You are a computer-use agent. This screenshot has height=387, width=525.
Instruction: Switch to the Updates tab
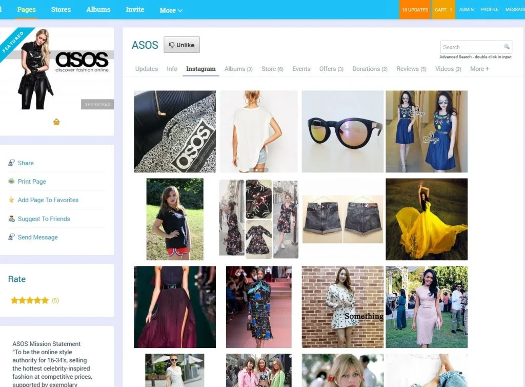[x=147, y=69]
